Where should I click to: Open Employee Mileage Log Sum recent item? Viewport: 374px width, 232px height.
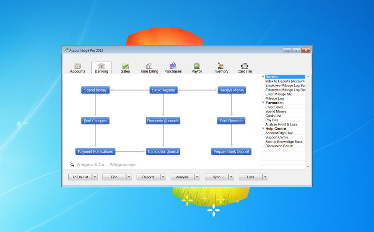pyautogui.click(x=285, y=86)
